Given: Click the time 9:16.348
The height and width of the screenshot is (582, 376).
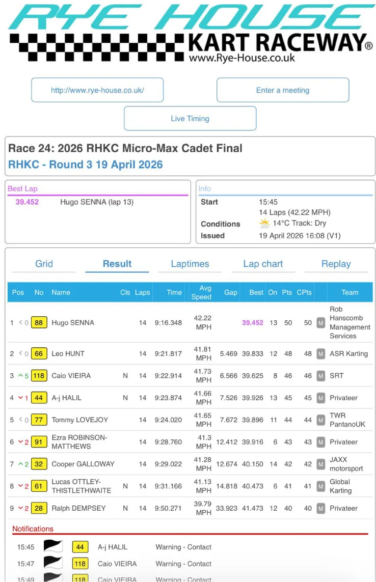Looking at the screenshot, I should pos(168,322).
